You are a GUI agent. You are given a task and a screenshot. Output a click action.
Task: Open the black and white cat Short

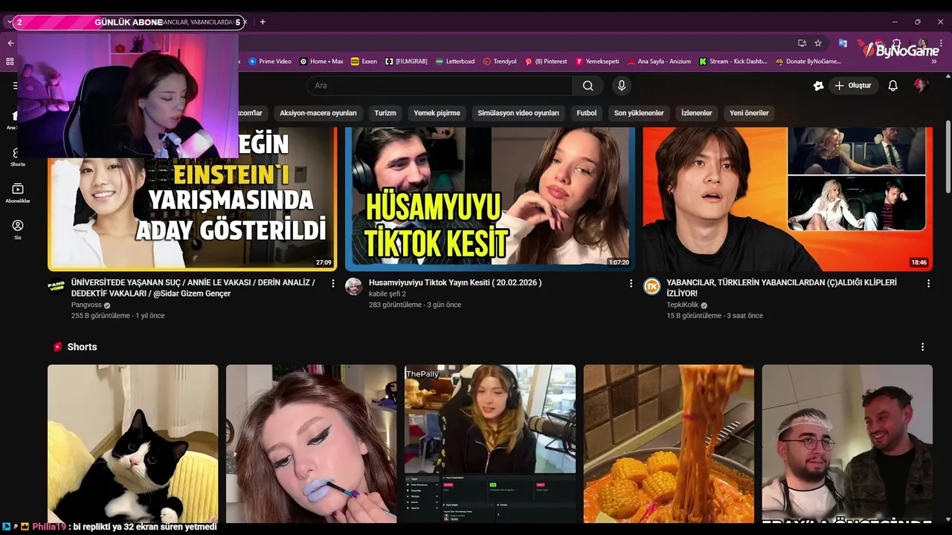[x=133, y=444]
